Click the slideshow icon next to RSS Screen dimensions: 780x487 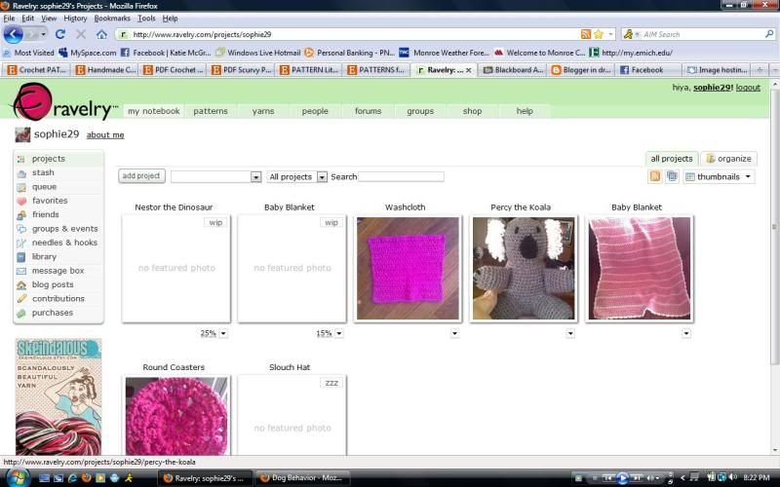tap(672, 176)
